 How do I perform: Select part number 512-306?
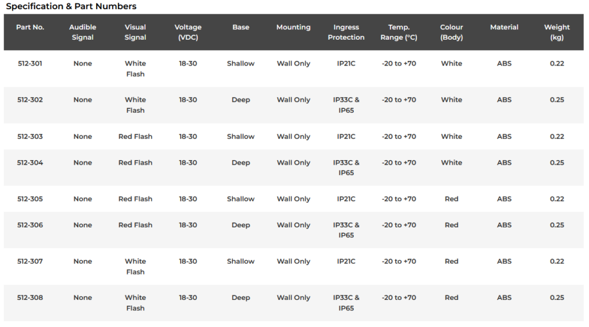coord(30,225)
